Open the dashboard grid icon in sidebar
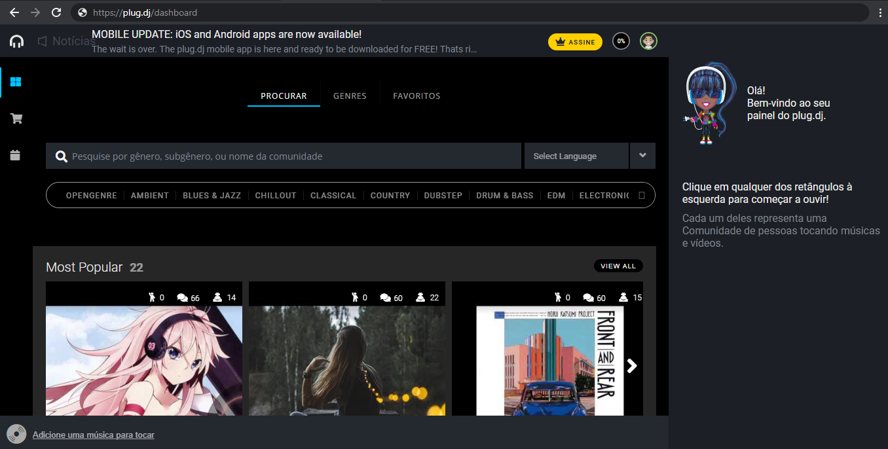The image size is (888, 449). [16, 82]
